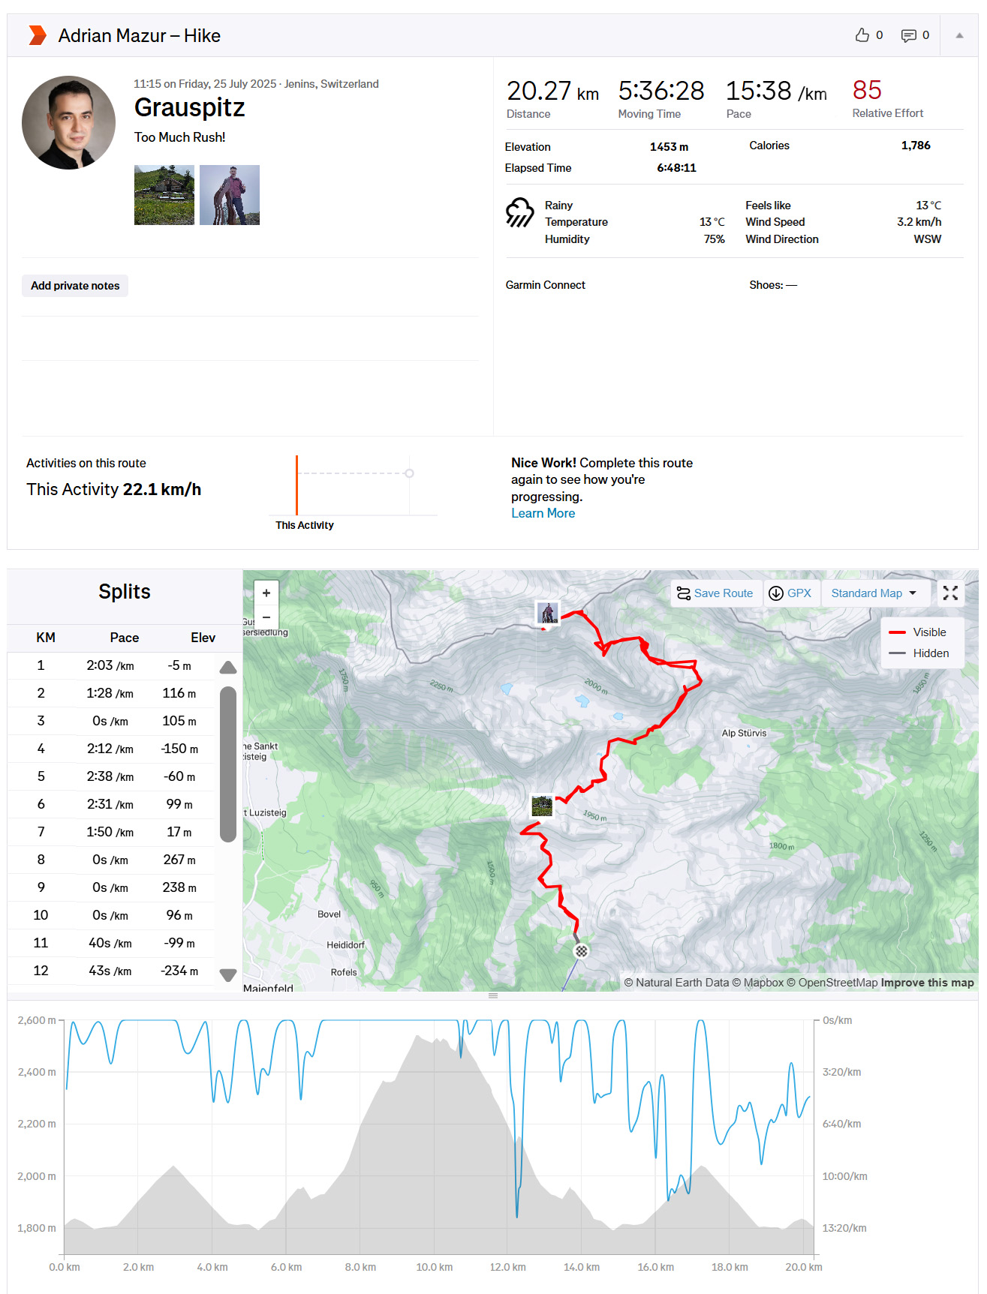Collapse the activity header with the up arrow

pyautogui.click(x=959, y=35)
